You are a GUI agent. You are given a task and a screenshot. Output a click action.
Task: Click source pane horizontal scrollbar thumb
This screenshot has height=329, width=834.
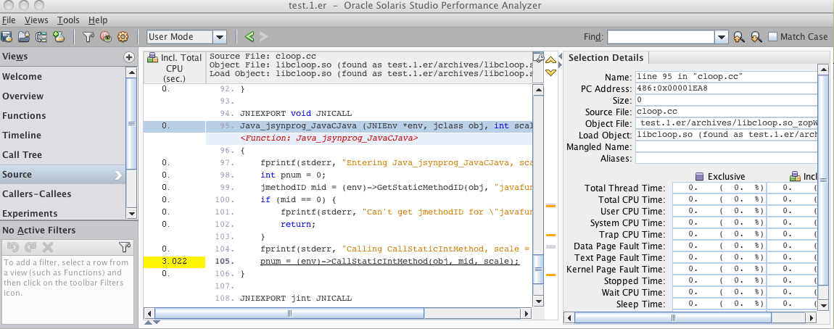click(289, 314)
